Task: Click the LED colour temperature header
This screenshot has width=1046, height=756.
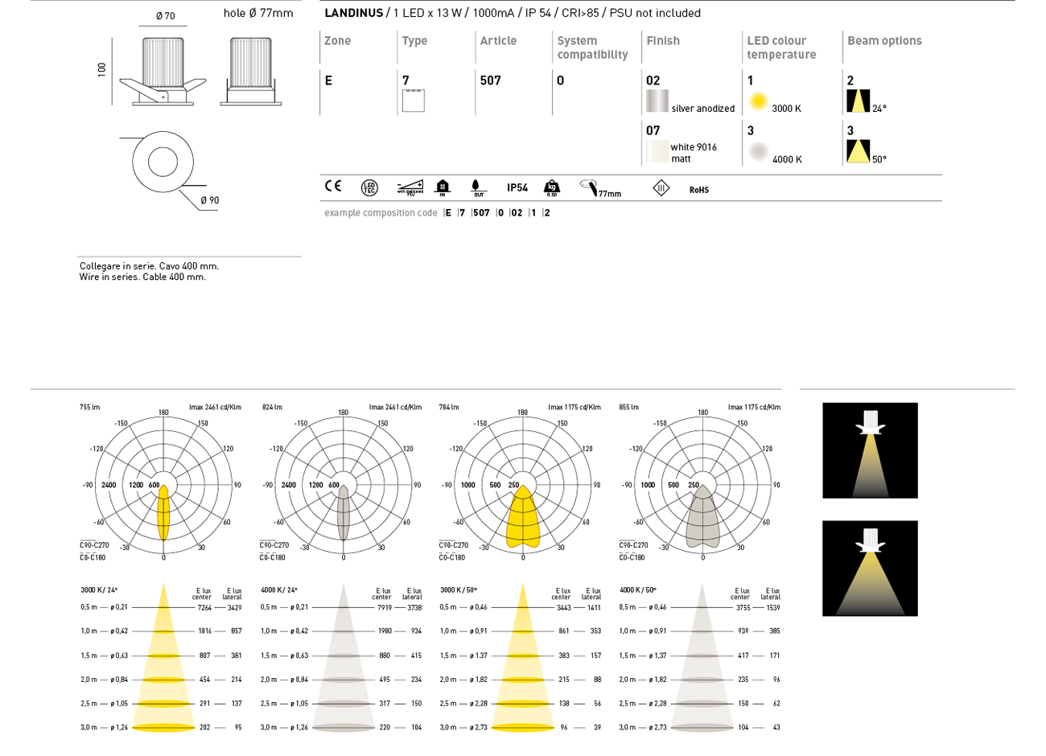Action: [x=781, y=47]
